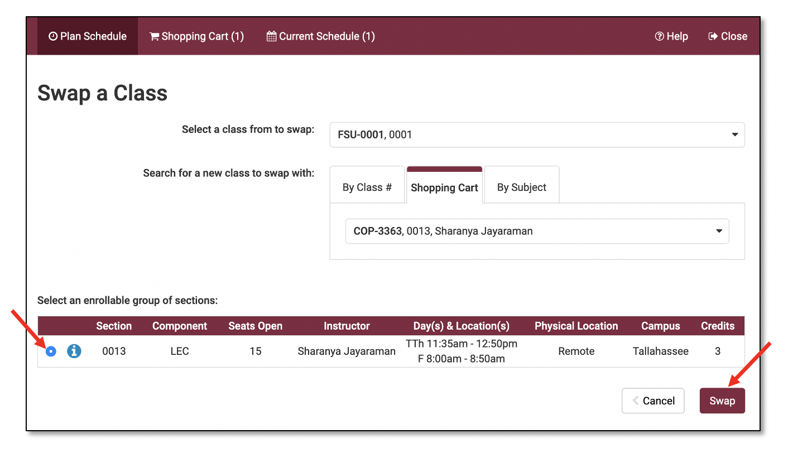Switch to the By Subject tab
The height and width of the screenshot is (453, 788).
pos(521,187)
